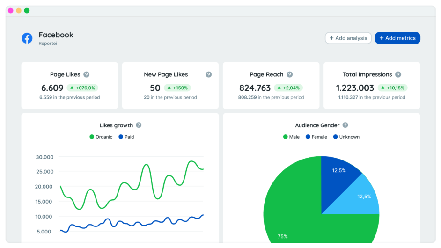Click help icon beside Audience Gender title

point(345,125)
